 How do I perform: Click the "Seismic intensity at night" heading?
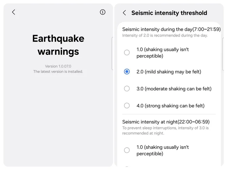[x=166, y=122]
